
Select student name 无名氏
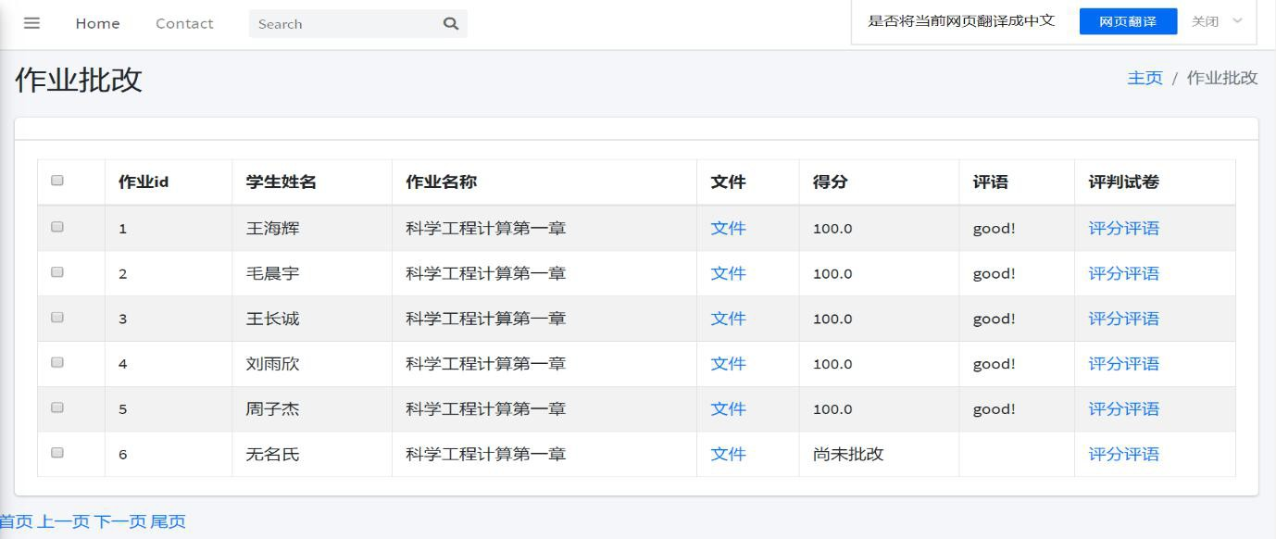[x=272, y=454]
